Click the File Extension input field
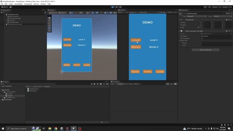The image size is (233, 131). pyautogui.click(x=216, y=39)
